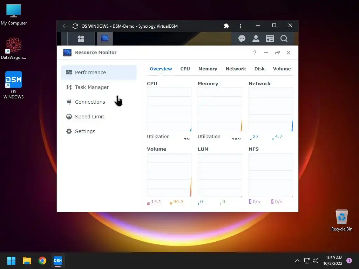Open Resource Monitor help question mark
The image size is (359, 269).
pyautogui.click(x=255, y=53)
